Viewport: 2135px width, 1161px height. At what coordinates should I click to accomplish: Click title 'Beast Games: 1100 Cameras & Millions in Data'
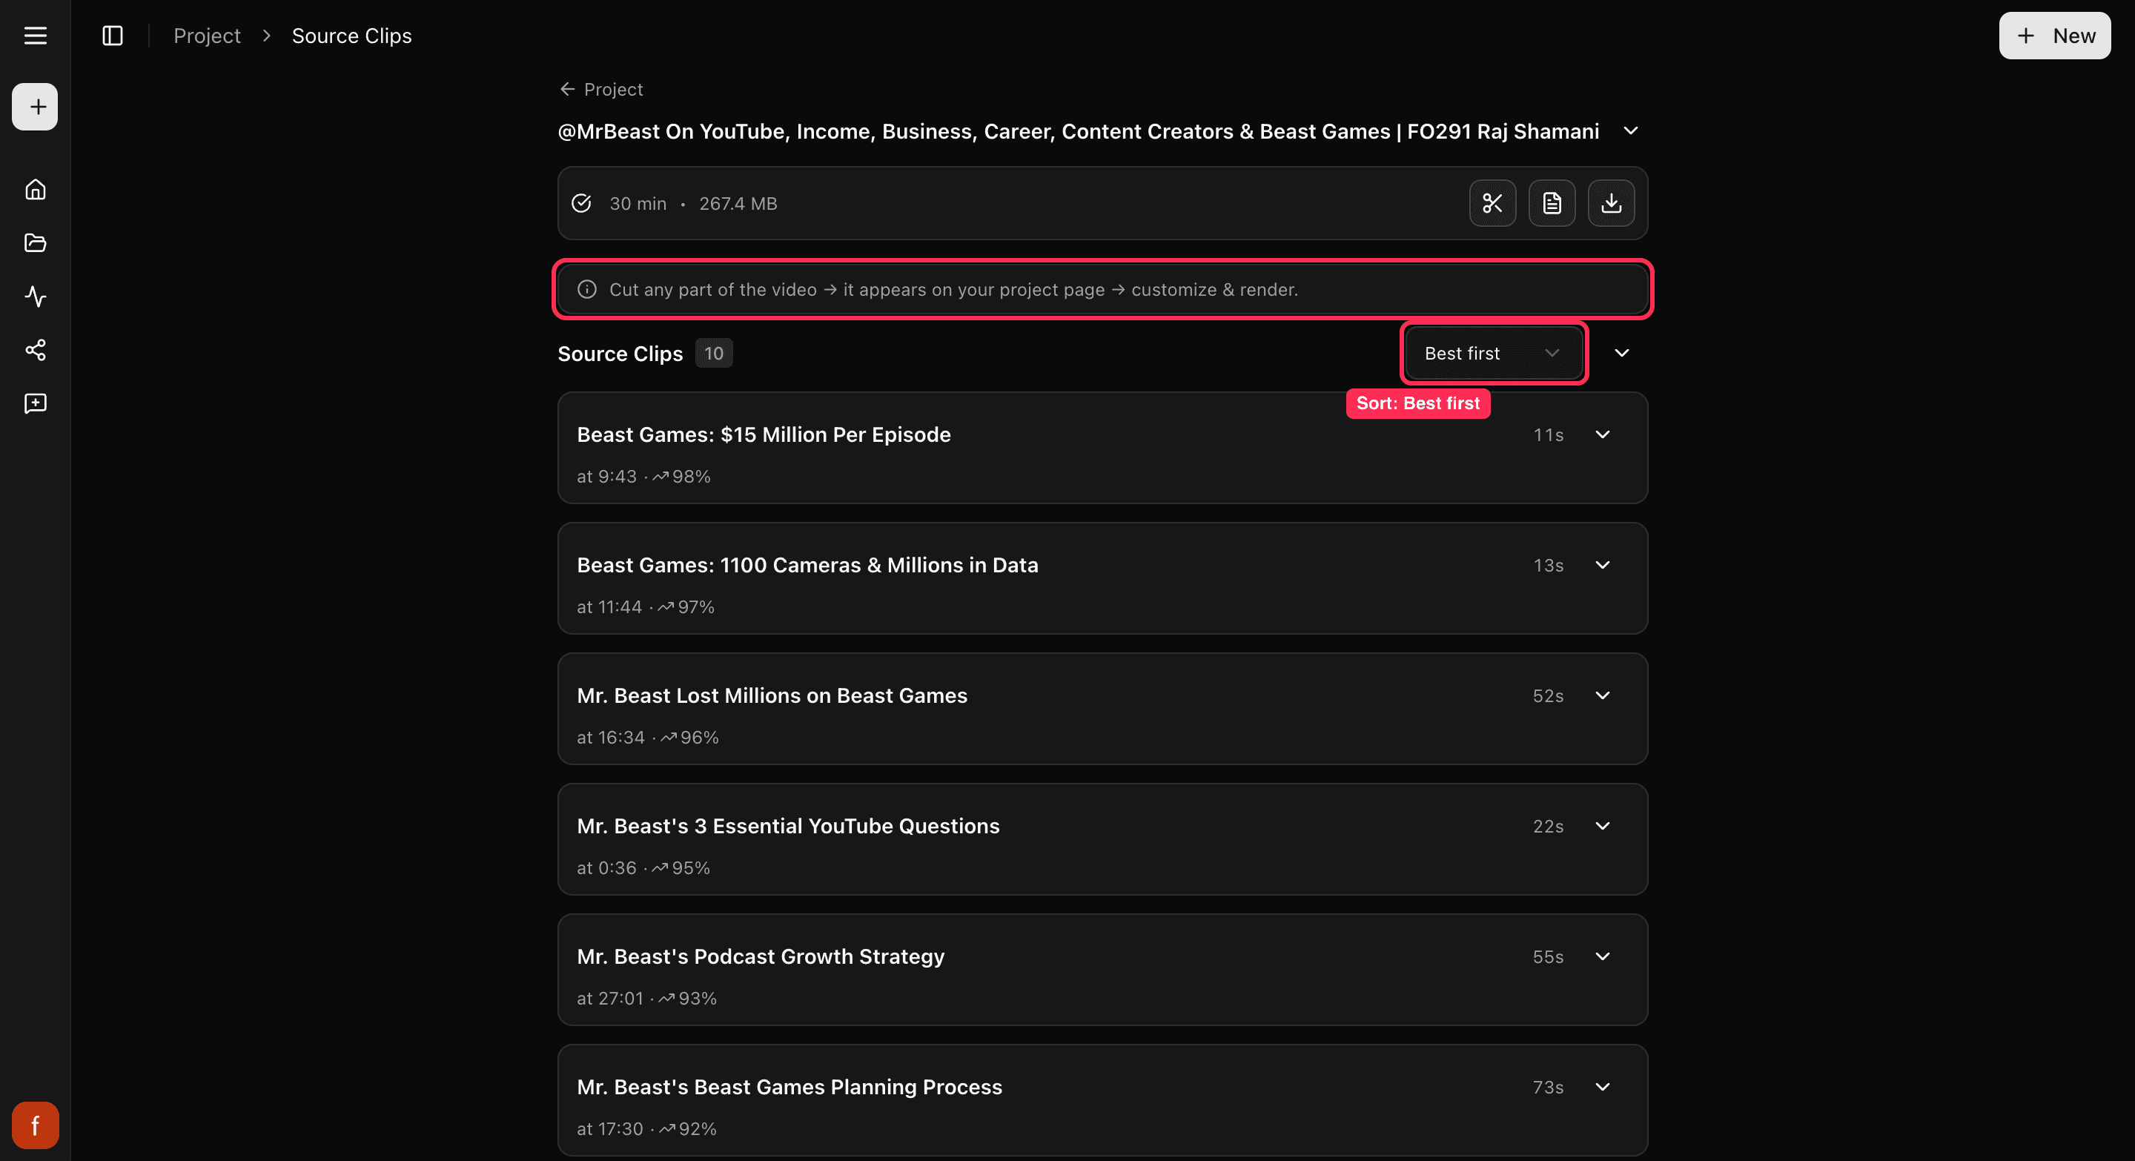[807, 565]
